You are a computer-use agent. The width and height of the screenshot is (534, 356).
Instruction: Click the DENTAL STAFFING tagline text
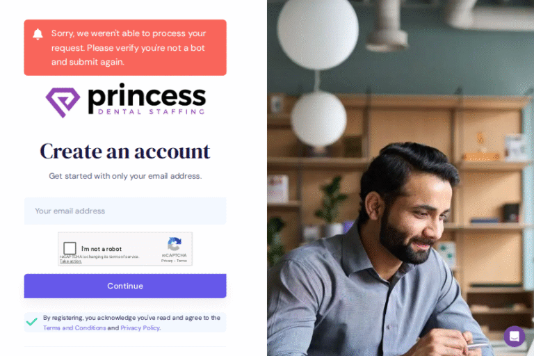click(x=151, y=112)
